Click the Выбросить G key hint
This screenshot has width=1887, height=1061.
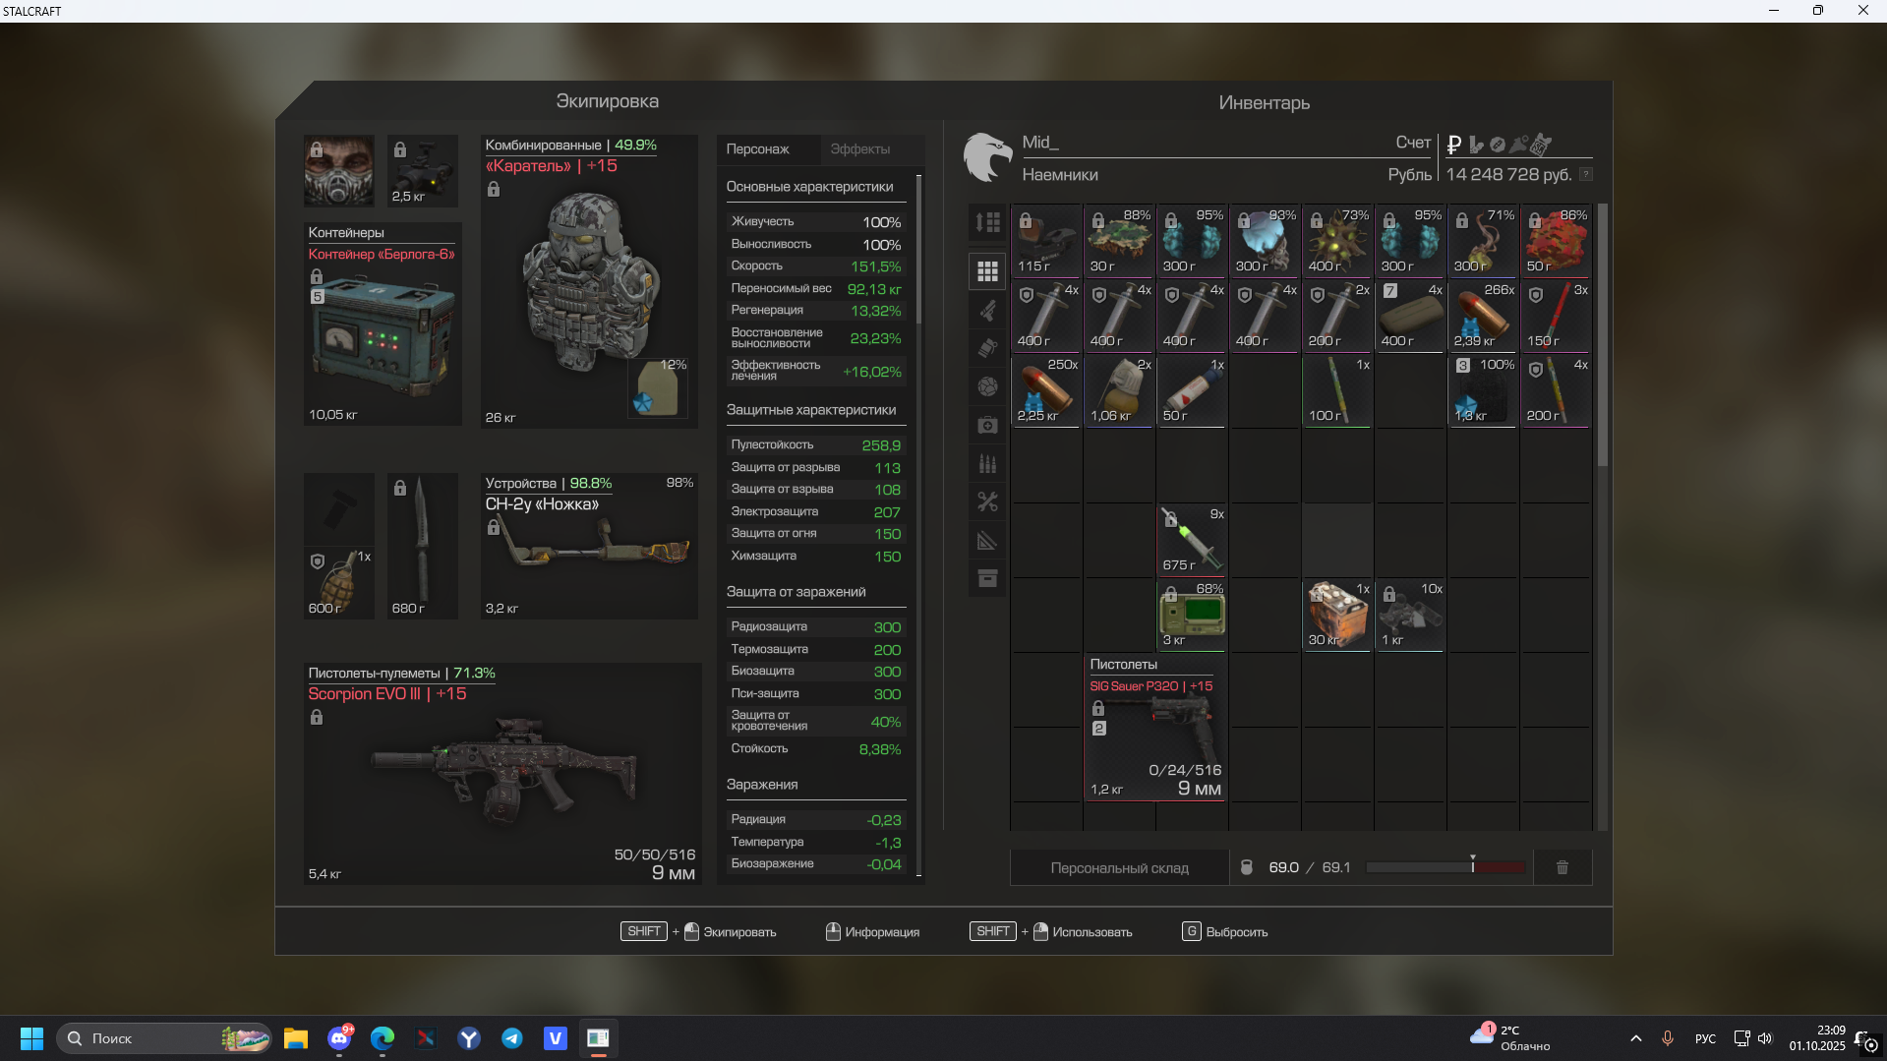point(1191,931)
